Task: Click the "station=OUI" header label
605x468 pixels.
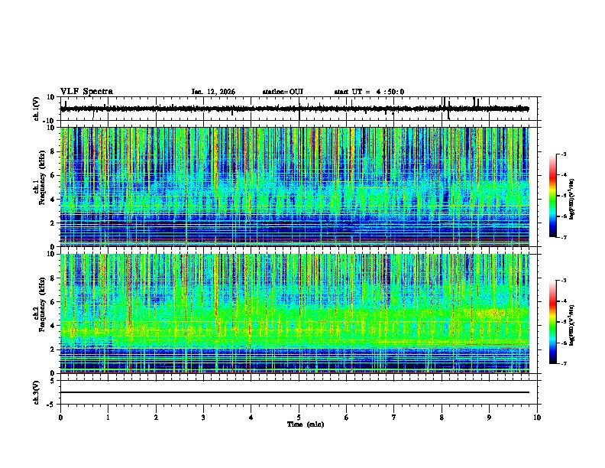Action: [283, 92]
